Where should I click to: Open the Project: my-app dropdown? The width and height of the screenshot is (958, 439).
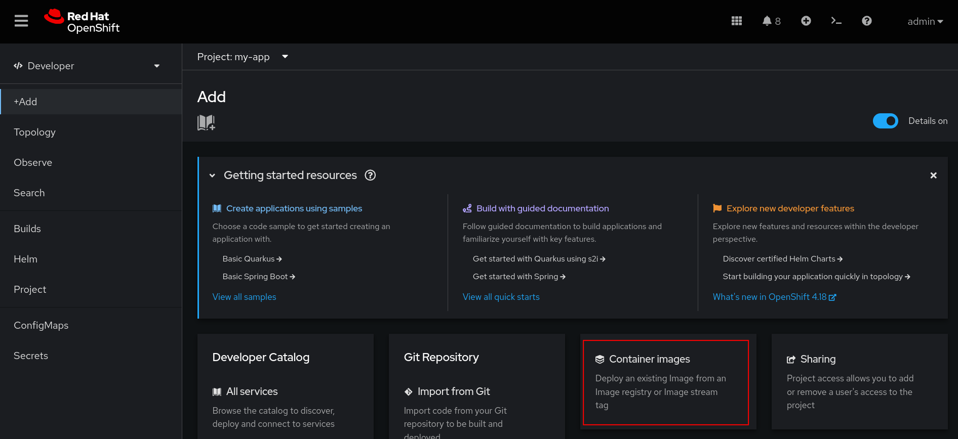243,57
